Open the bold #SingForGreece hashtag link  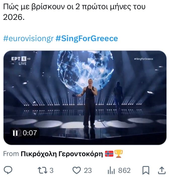pos(86,38)
